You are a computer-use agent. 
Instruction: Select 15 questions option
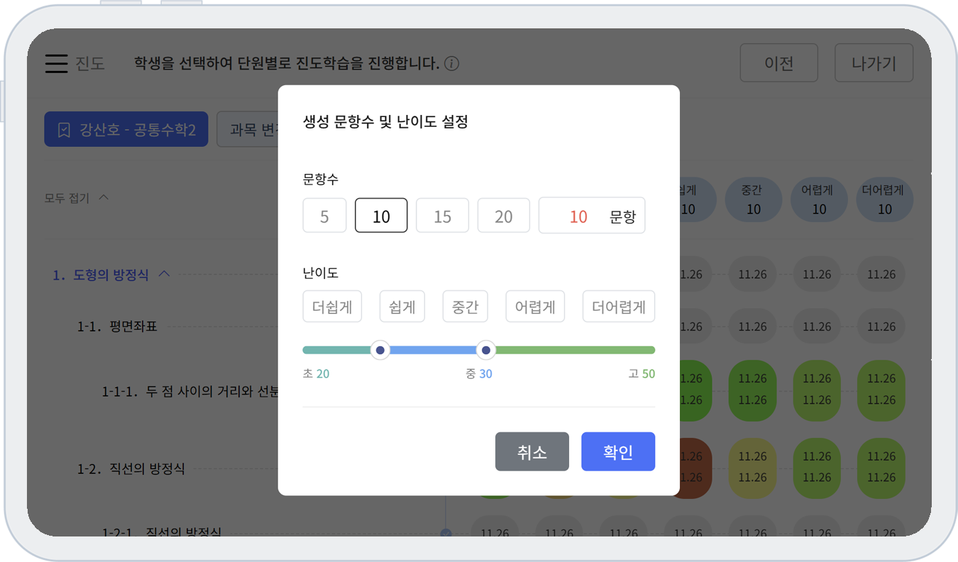442,216
